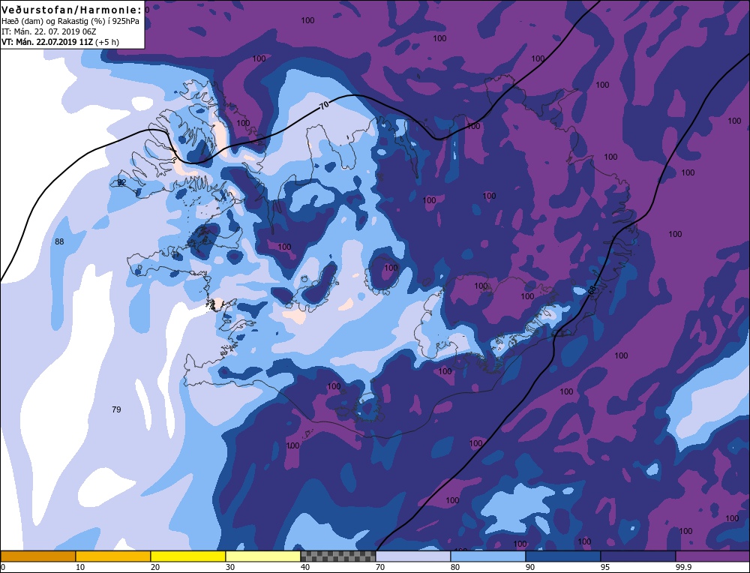Image resolution: width=750 pixels, height=573 pixels.
Task: Click the '90' tick label on the legend
Action: coord(530,567)
